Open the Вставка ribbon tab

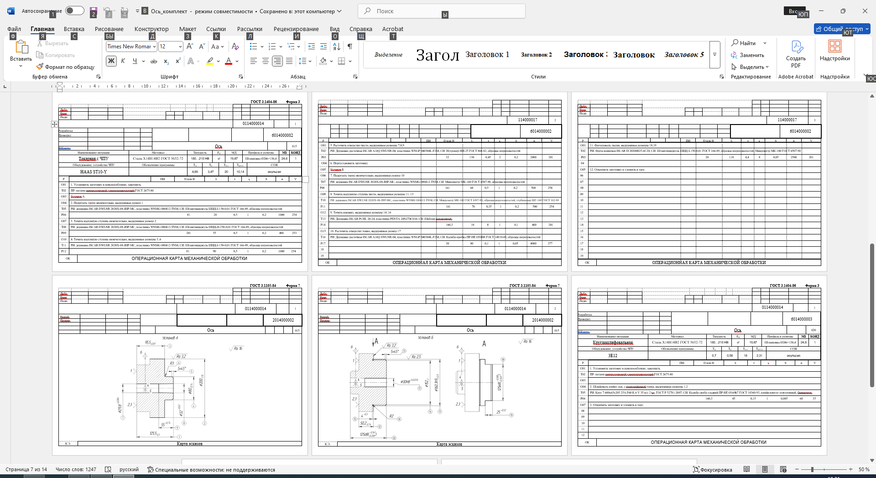point(74,29)
